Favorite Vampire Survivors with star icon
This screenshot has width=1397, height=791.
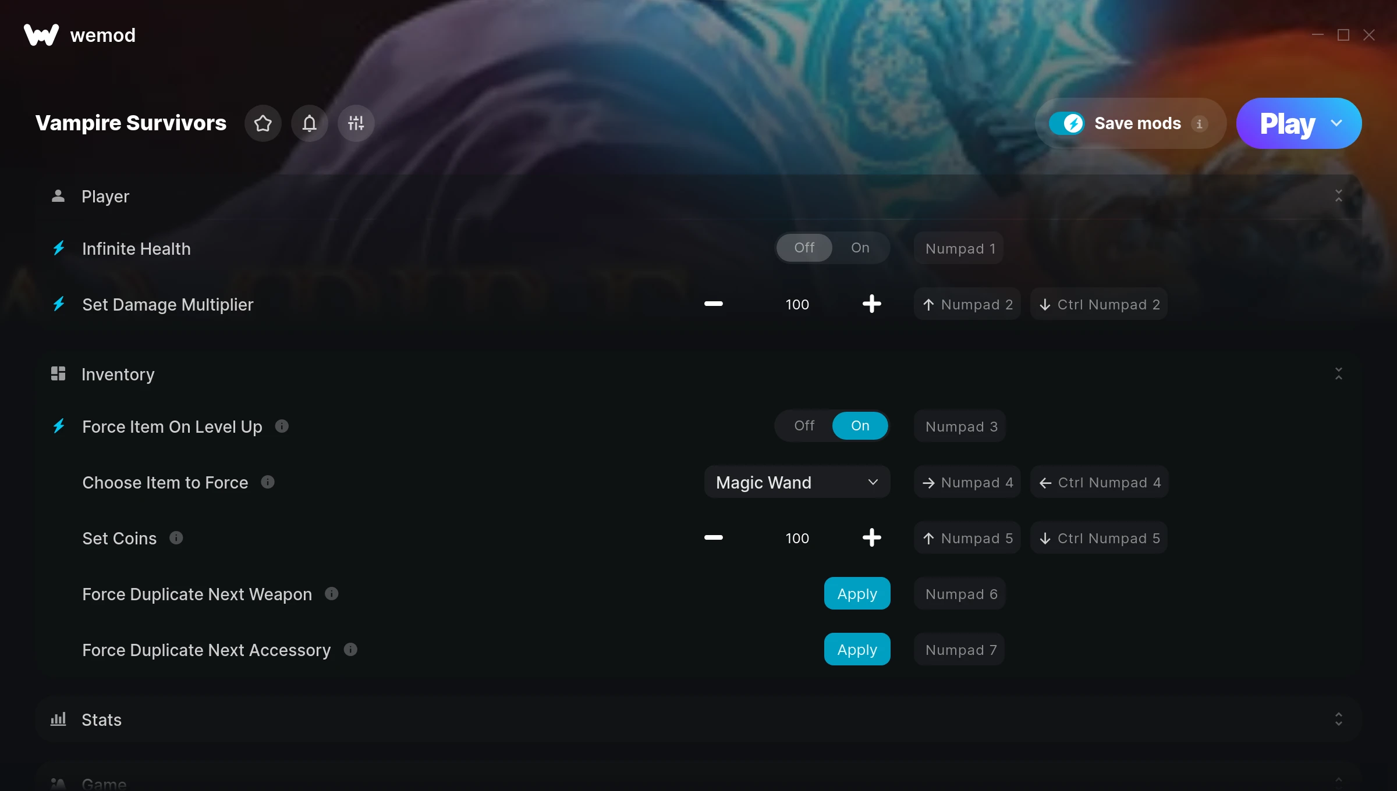coord(263,123)
